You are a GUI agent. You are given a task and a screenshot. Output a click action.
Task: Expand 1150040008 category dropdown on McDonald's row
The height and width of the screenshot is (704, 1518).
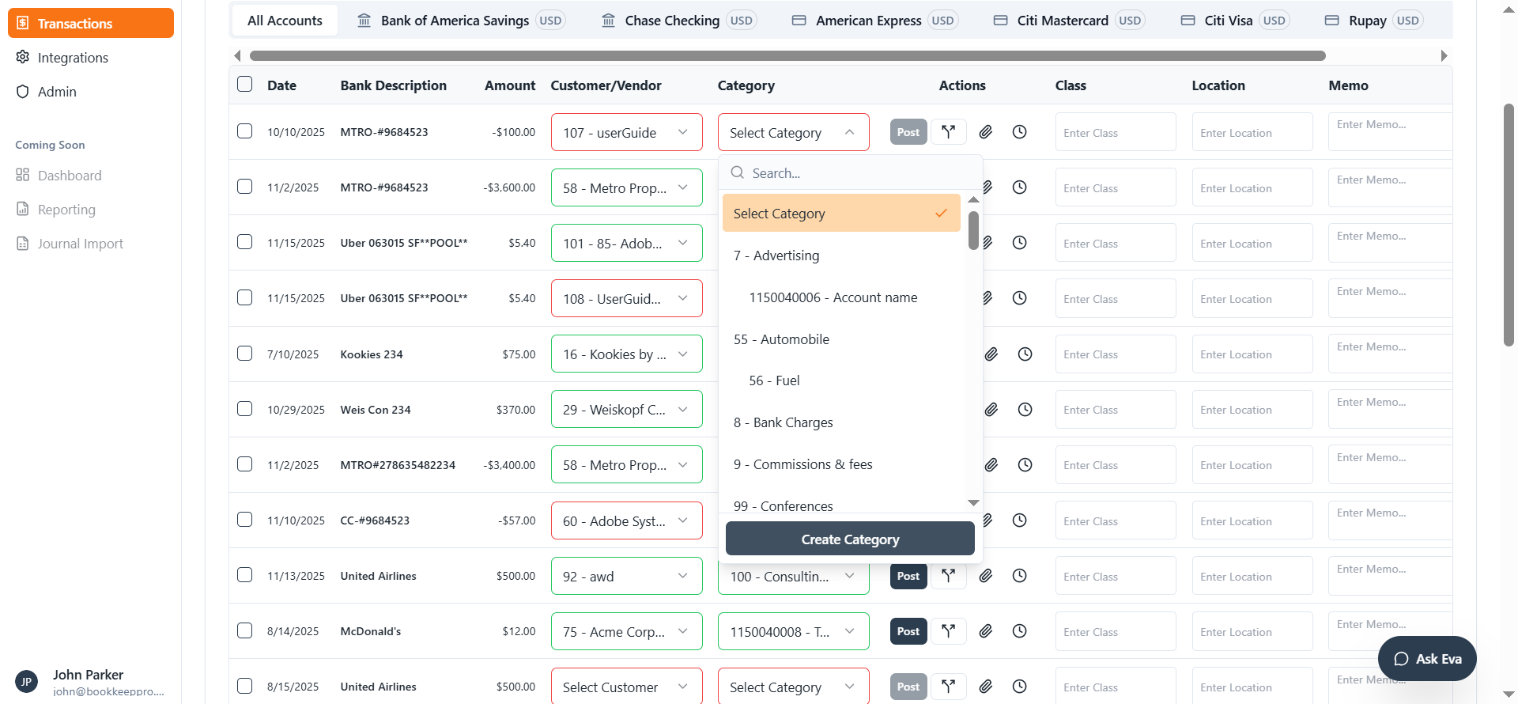click(792, 632)
